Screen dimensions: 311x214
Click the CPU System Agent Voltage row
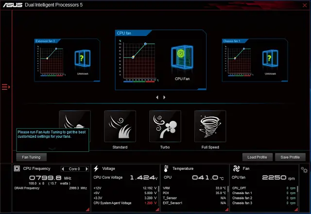(125, 203)
